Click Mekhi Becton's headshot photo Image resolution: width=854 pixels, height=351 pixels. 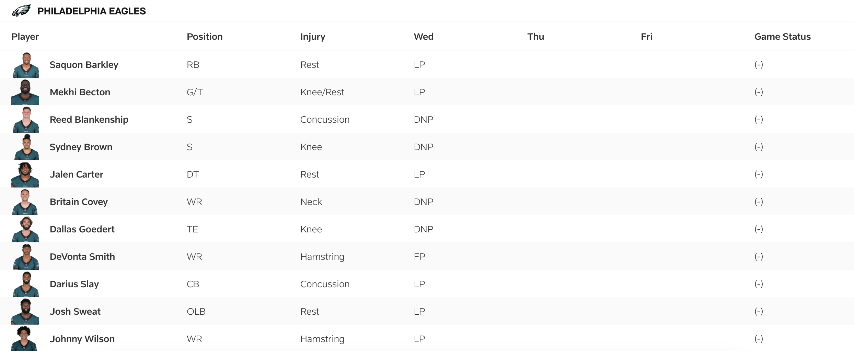pos(25,93)
